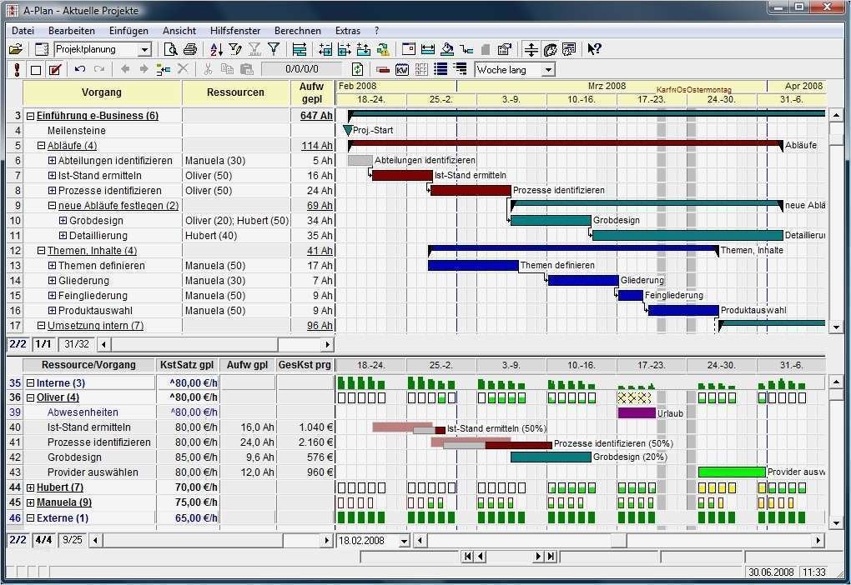Toggle the red exclamation priority marker tool

[x=16, y=69]
